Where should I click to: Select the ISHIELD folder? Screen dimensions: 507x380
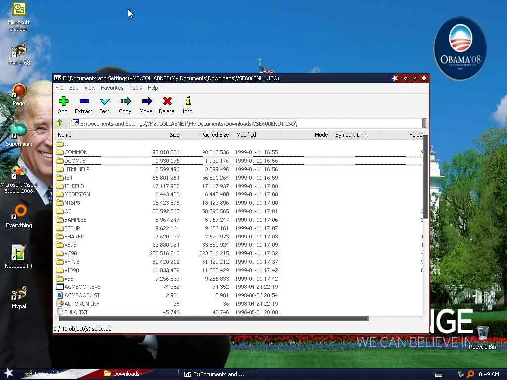click(x=70, y=186)
